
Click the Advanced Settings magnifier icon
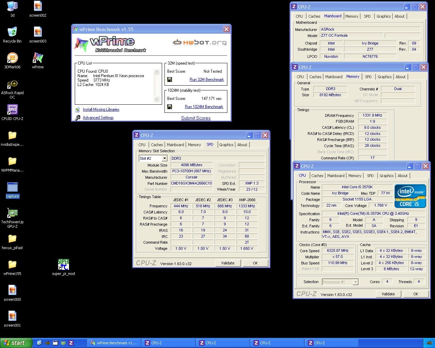click(77, 118)
